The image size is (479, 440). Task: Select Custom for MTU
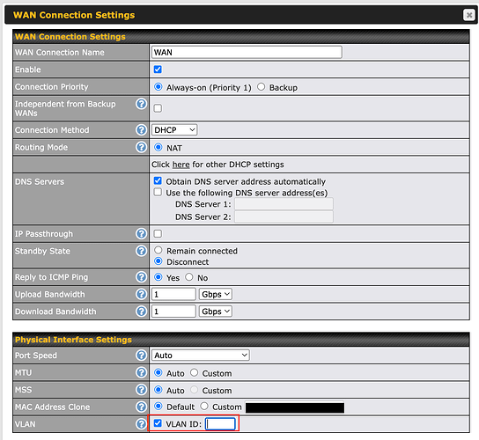pyautogui.click(x=194, y=372)
